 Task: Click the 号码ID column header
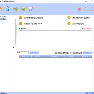coord(38,56)
